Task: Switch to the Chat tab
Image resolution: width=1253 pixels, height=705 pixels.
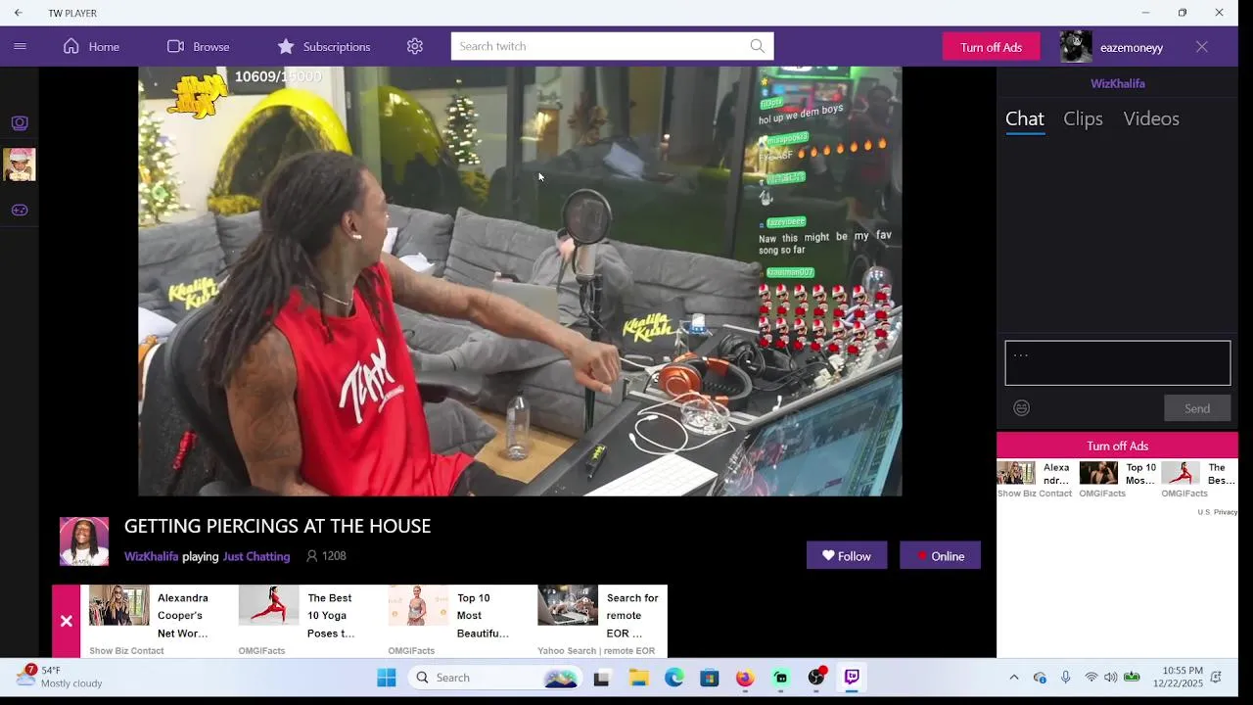Action: pyautogui.click(x=1025, y=118)
